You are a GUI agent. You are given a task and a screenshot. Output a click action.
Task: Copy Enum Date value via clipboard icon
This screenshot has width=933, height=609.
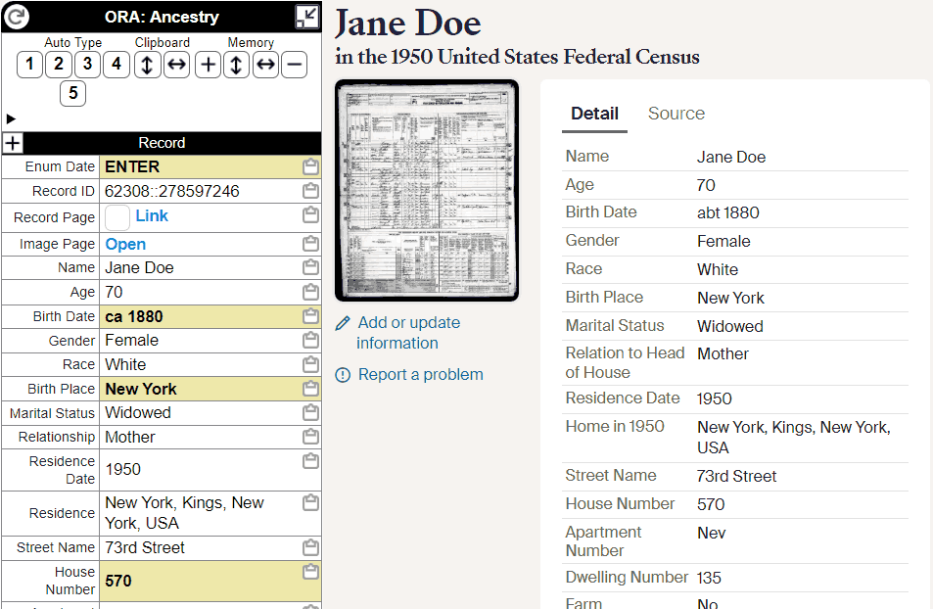tap(310, 166)
